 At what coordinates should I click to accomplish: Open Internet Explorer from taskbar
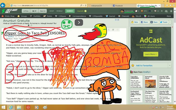coord(11,107)
